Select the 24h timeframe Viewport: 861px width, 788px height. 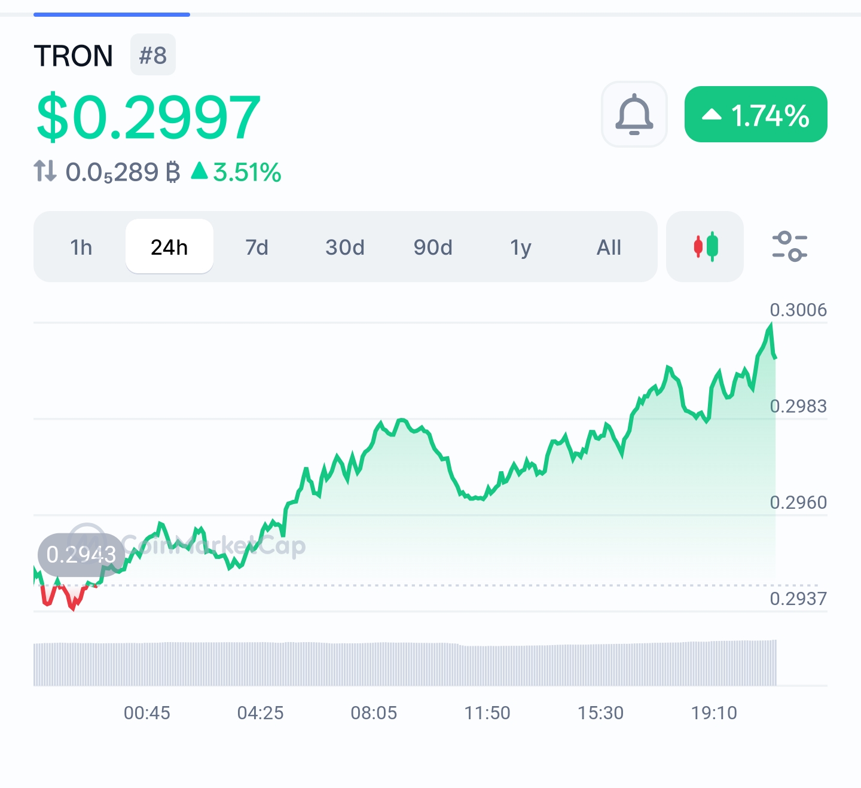coord(169,247)
